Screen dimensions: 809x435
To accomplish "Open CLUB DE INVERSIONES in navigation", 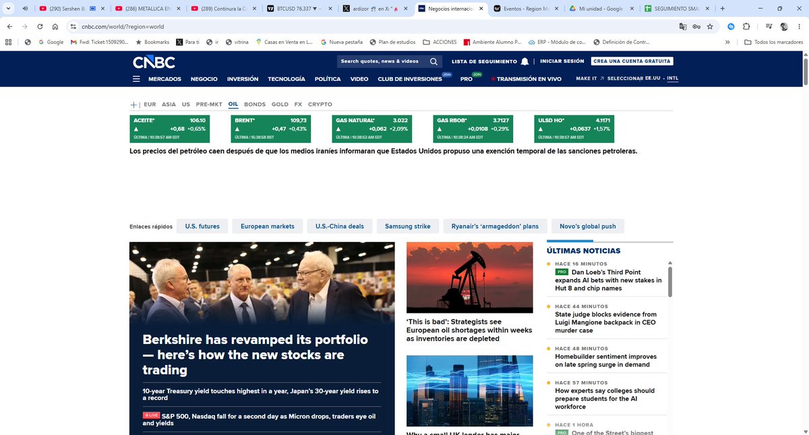I will tap(410, 79).
